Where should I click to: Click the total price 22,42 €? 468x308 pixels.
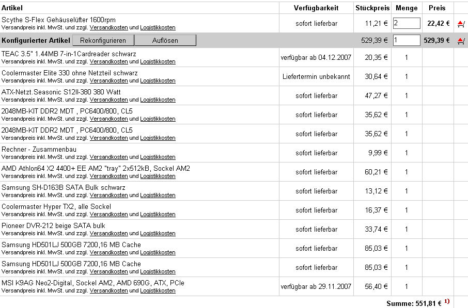pos(439,23)
